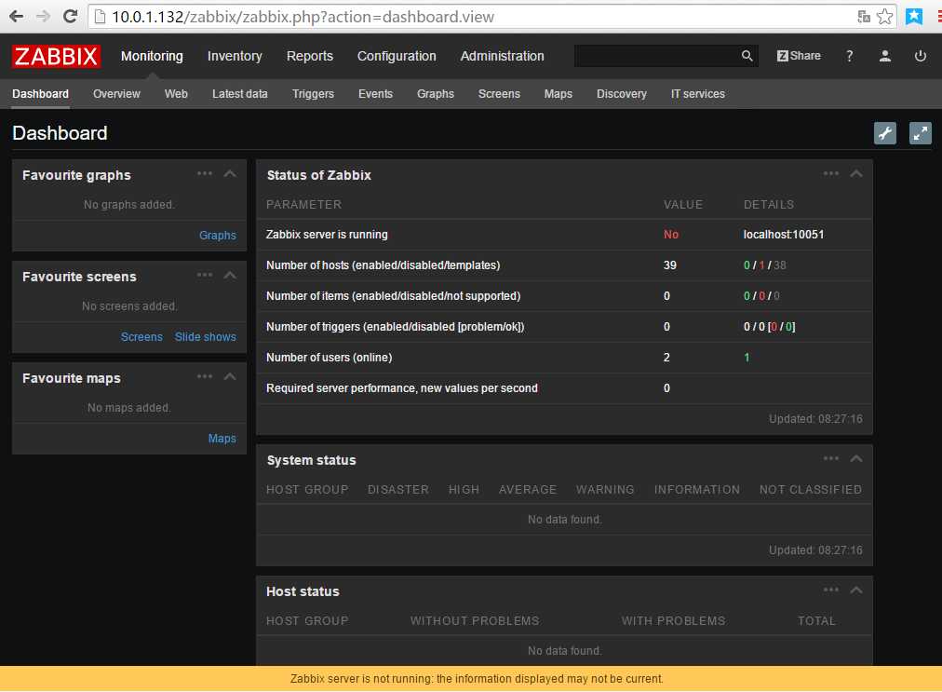Open the Discovery tab
Image resolution: width=942 pixels, height=692 pixels.
(622, 94)
